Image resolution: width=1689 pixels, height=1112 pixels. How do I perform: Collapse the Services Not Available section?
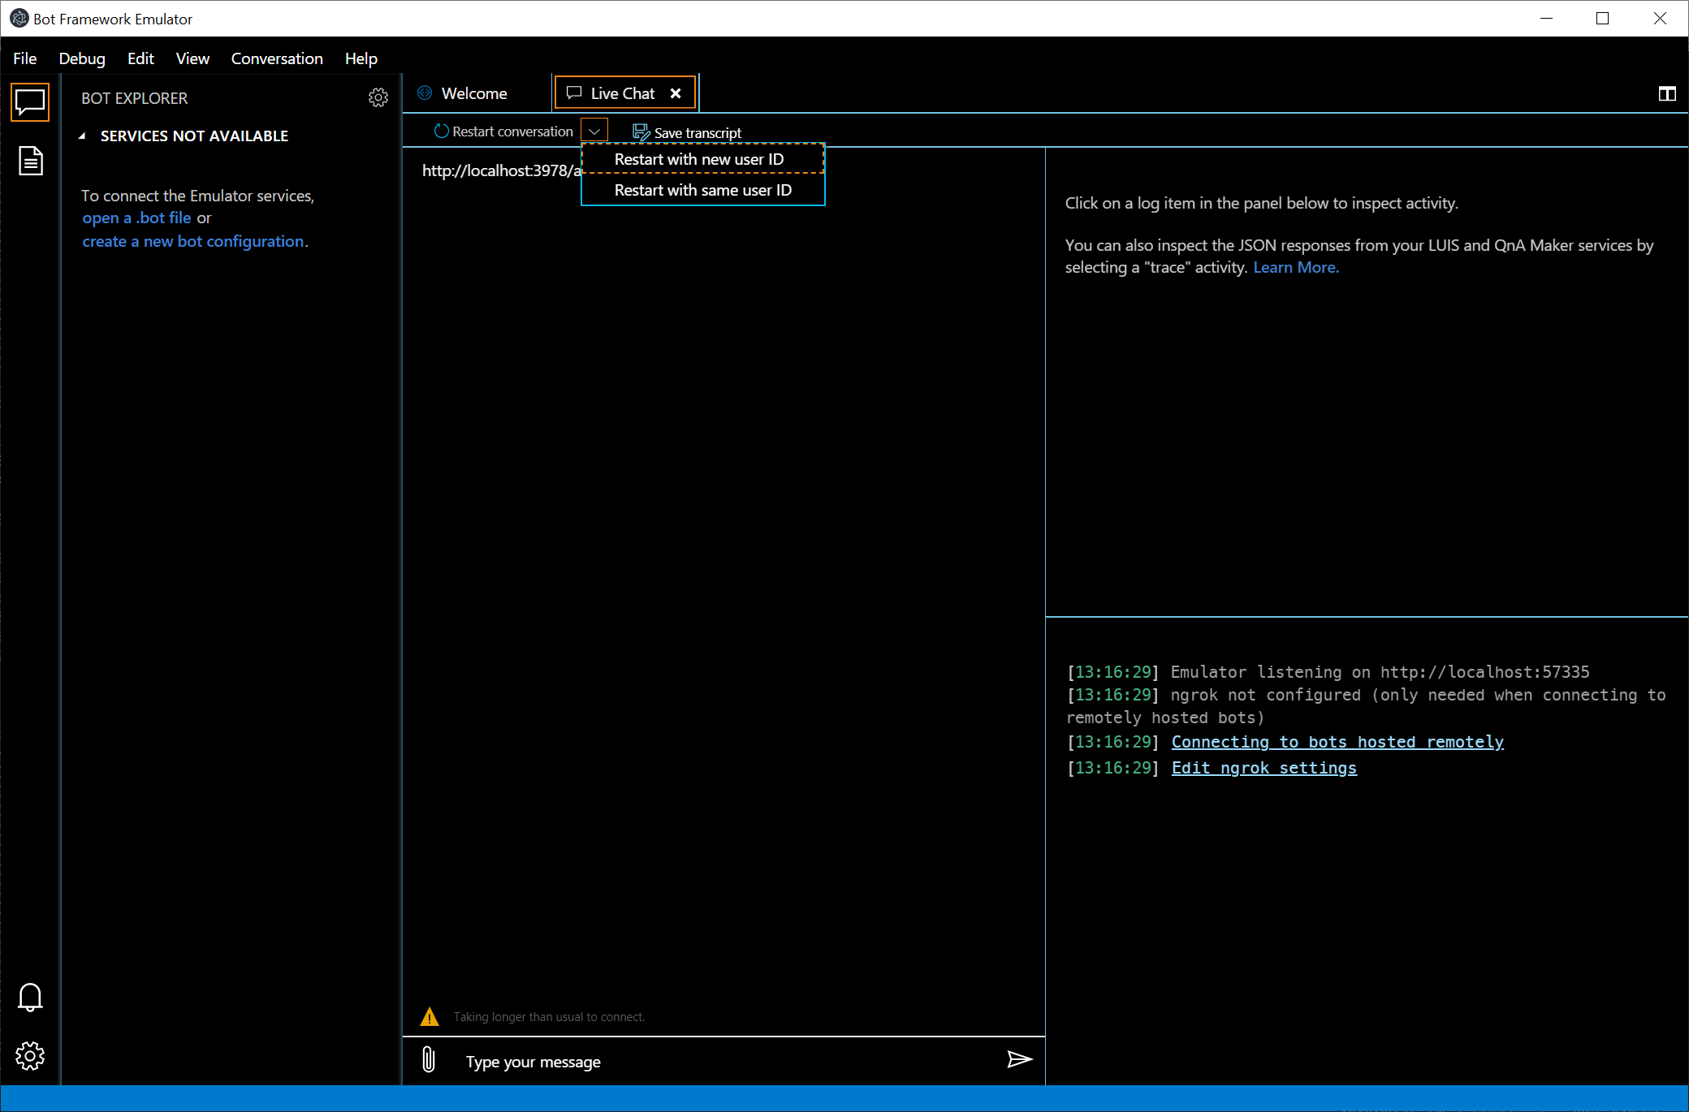tap(82, 136)
